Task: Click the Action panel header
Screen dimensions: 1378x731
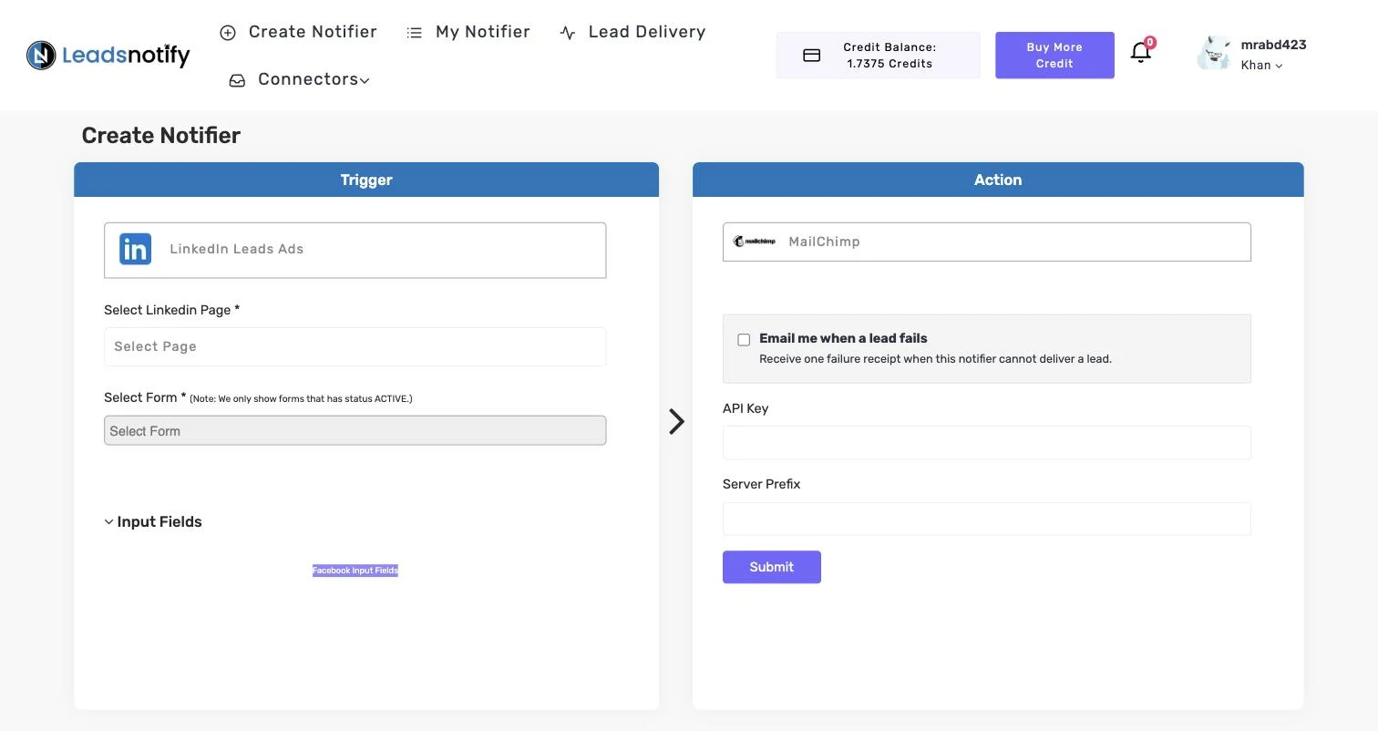Action: pyautogui.click(x=998, y=180)
